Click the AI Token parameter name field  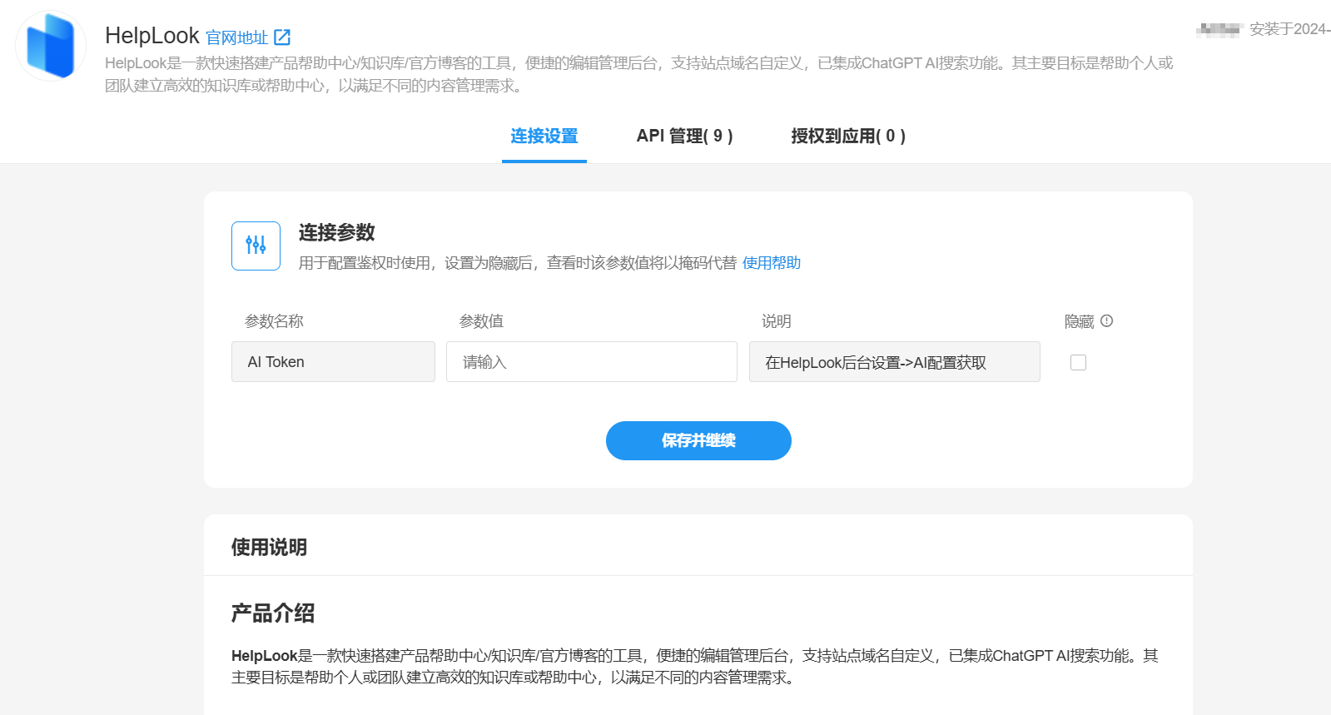point(333,362)
